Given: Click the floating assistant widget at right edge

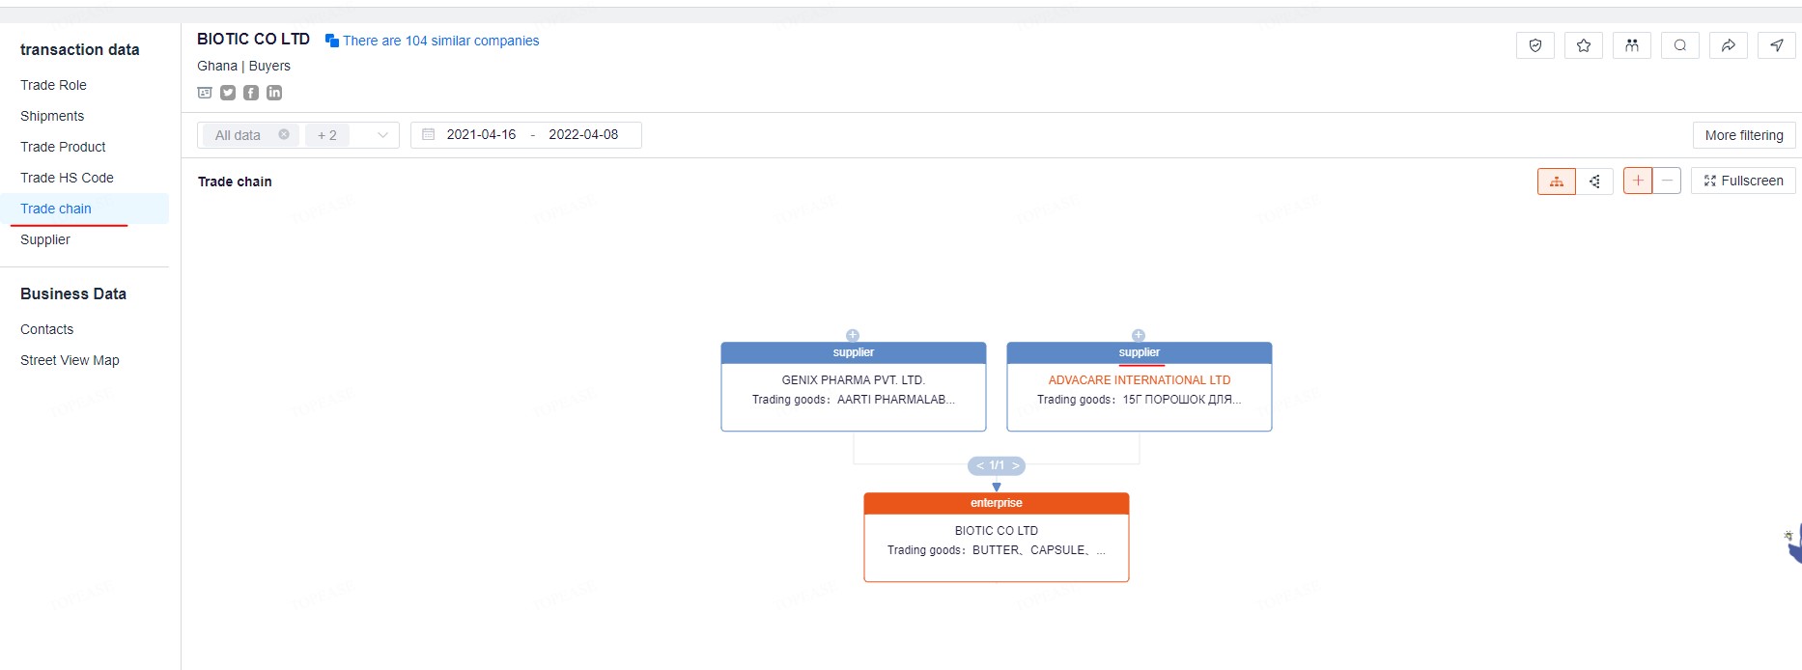Looking at the screenshot, I should [x=1793, y=543].
